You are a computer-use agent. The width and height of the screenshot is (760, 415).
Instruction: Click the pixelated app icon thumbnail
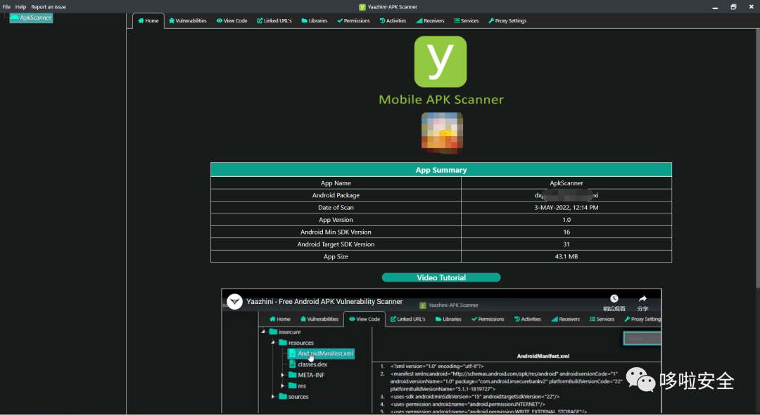pos(442,133)
